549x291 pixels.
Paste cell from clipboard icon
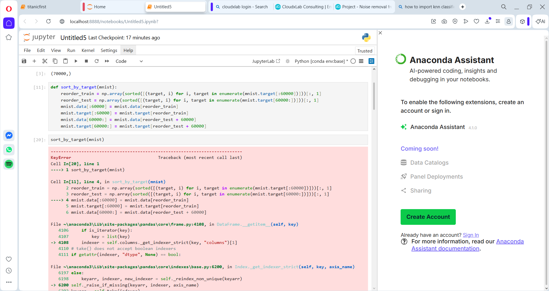point(65,61)
